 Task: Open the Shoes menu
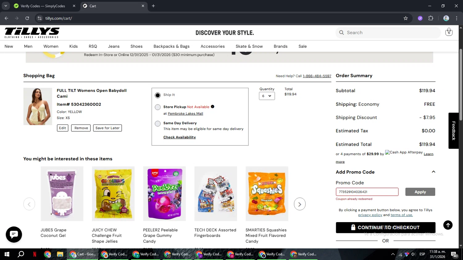[136, 46]
